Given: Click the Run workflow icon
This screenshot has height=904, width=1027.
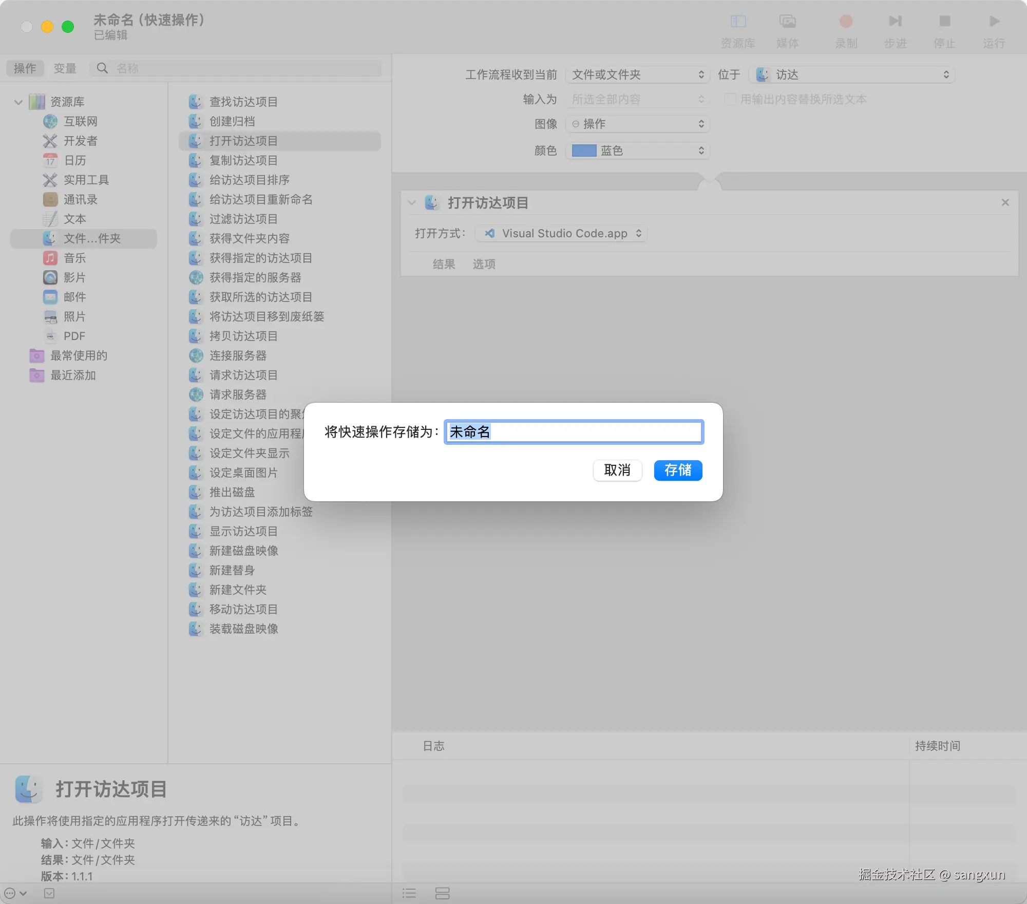Looking at the screenshot, I should click(x=994, y=22).
